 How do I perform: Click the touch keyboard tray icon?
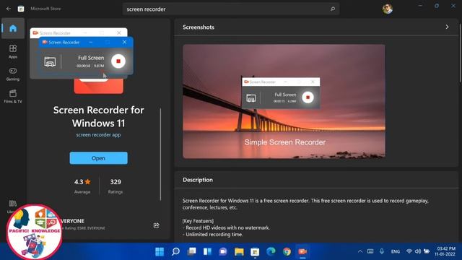(x=370, y=251)
